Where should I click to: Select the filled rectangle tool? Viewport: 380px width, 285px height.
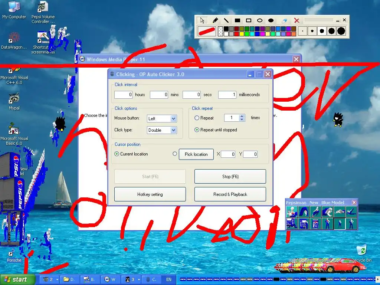pos(237,20)
